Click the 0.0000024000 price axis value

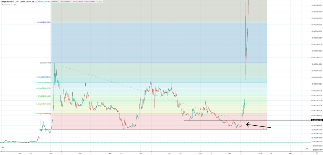pos(317,64)
